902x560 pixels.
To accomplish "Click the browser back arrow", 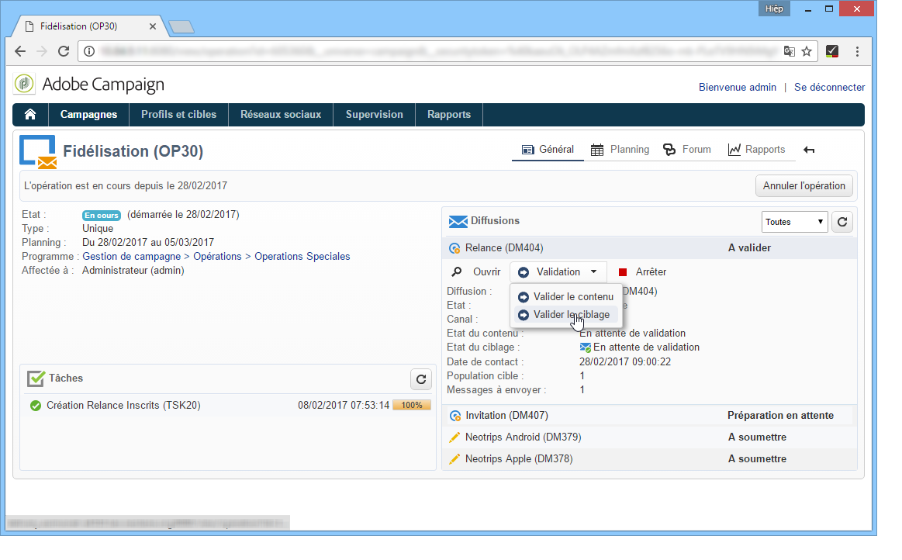I will click(x=20, y=51).
